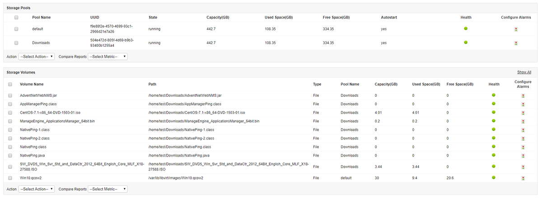Click health status dot of Downloads pool
The height and width of the screenshot is (199, 542).
[x=466, y=42]
